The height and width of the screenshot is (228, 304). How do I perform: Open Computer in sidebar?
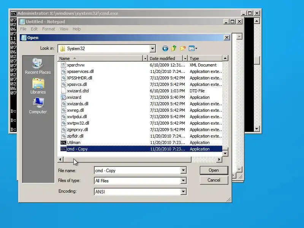coord(38,106)
